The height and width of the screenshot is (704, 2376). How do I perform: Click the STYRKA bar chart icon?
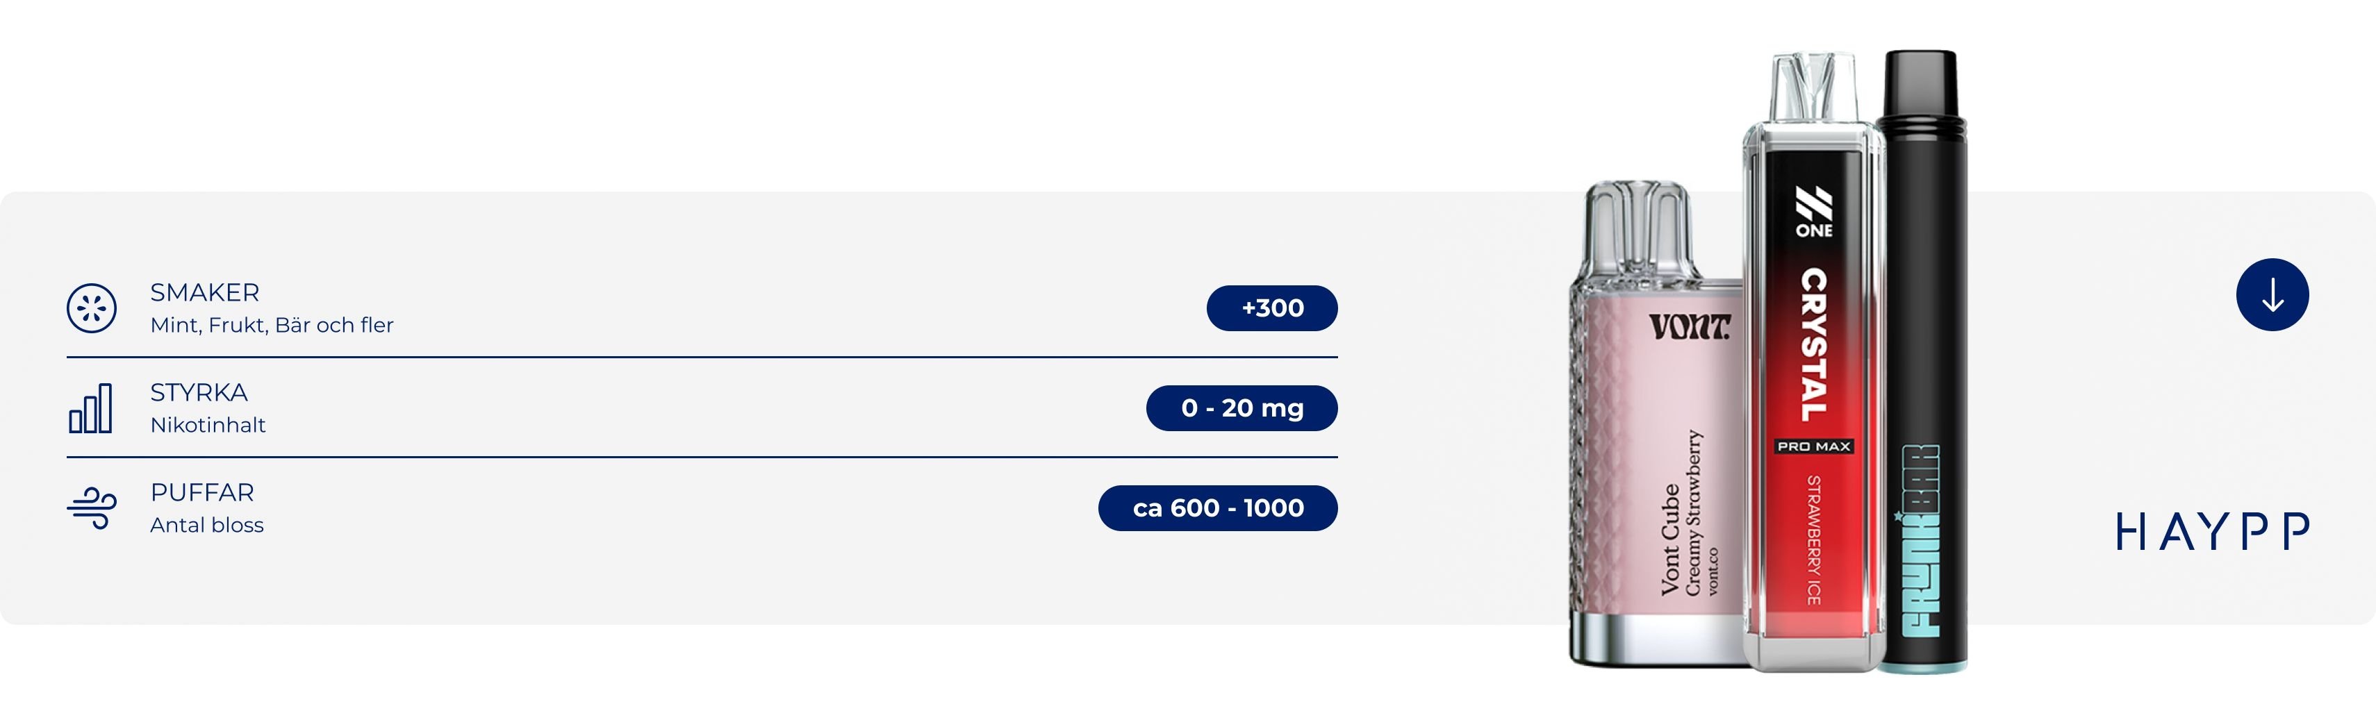tap(90, 408)
